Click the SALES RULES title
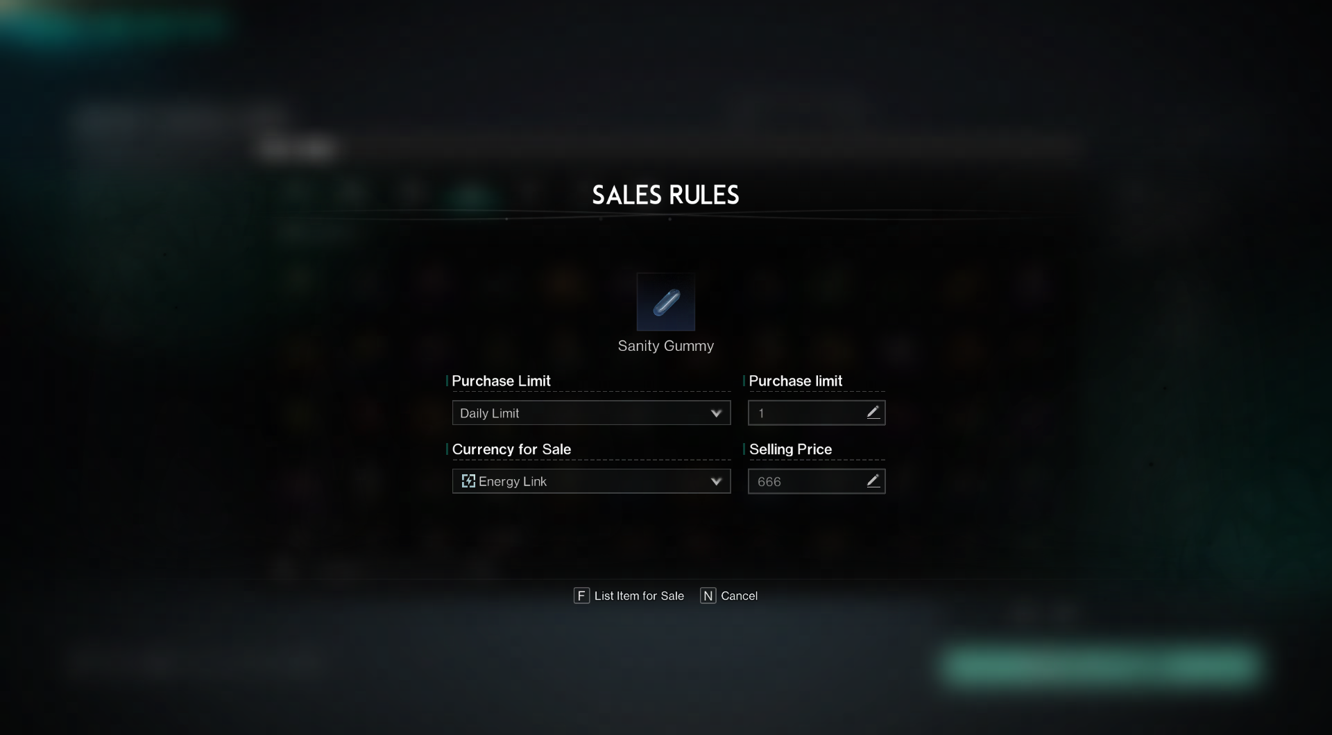 pyautogui.click(x=665, y=196)
